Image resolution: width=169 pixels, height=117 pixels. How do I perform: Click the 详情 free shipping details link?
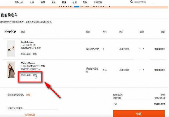click(28, 95)
